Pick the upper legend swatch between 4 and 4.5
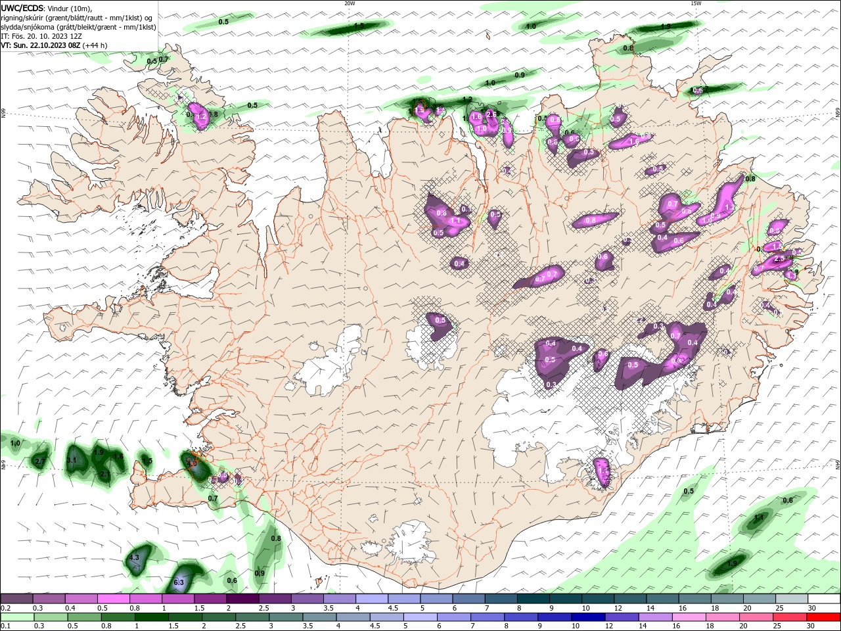 (x=371, y=599)
